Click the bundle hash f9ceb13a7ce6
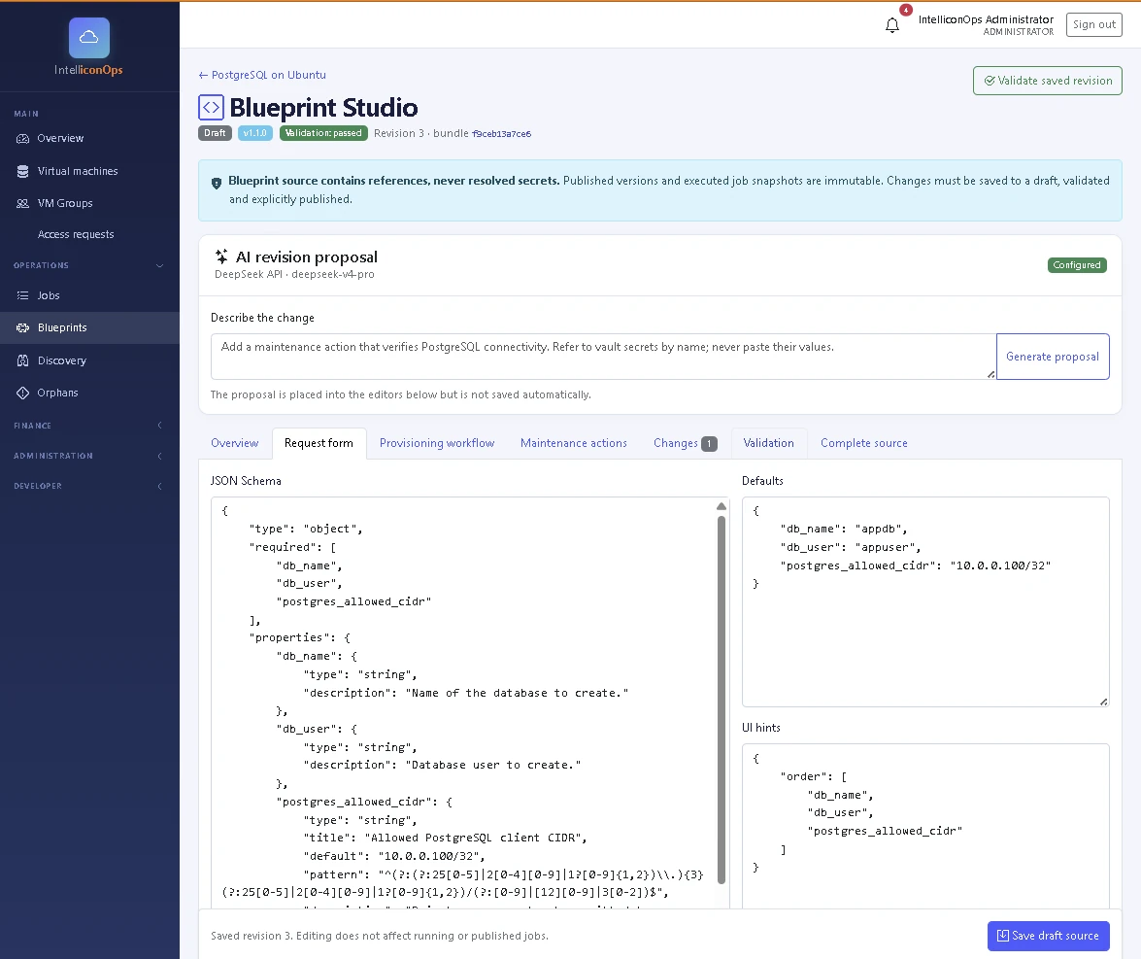The width and height of the screenshot is (1141, 959). pyautogui.click(x=501, y=134)
